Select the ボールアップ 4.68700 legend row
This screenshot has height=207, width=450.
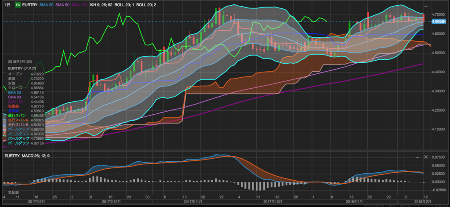pos(26,129)
